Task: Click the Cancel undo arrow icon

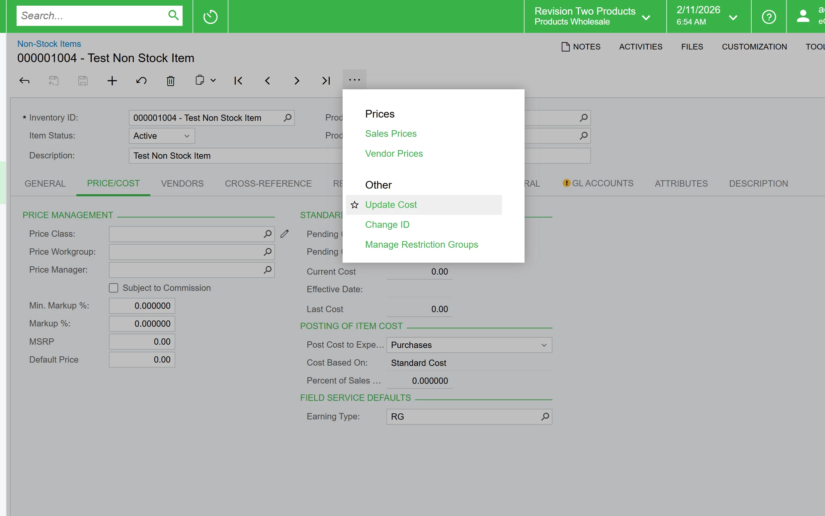Action: [x=141, y=81]
